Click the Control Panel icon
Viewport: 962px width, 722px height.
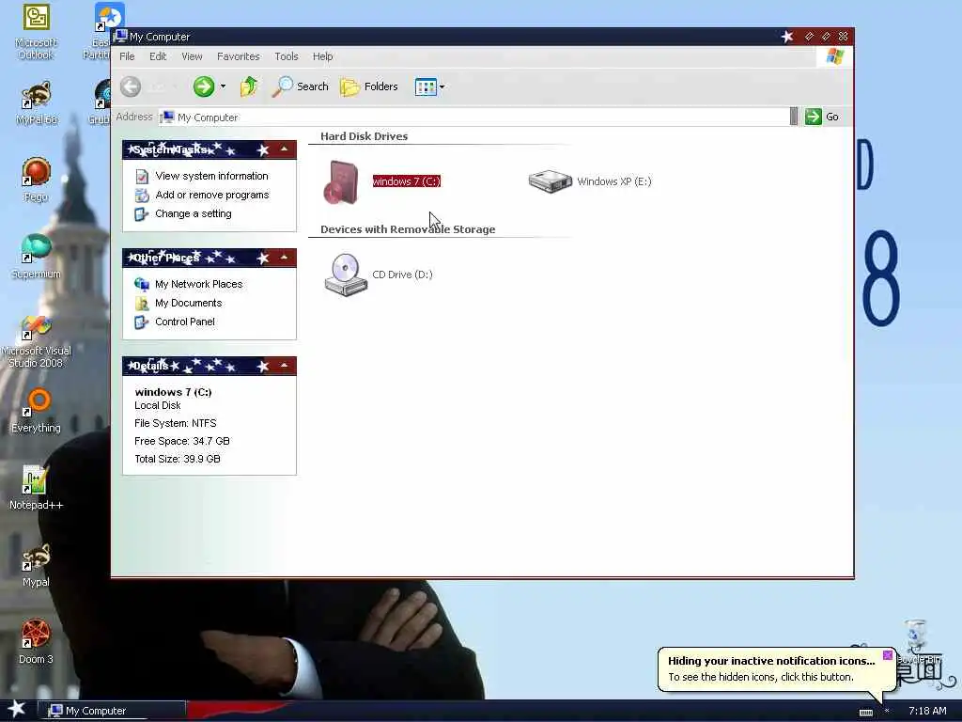click(142, 322)
